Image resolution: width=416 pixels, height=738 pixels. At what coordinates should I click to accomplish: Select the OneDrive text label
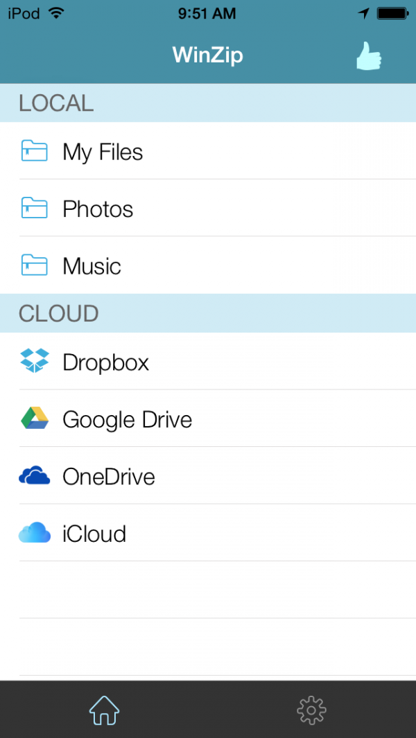click(108, 477)
